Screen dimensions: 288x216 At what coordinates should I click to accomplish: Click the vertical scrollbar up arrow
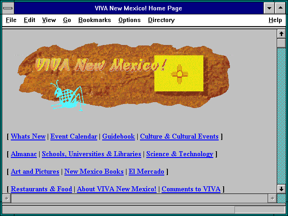coord(281,34)
